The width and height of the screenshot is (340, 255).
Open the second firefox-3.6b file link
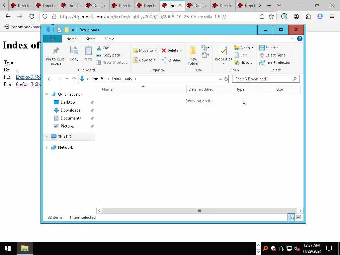[28, 84]
